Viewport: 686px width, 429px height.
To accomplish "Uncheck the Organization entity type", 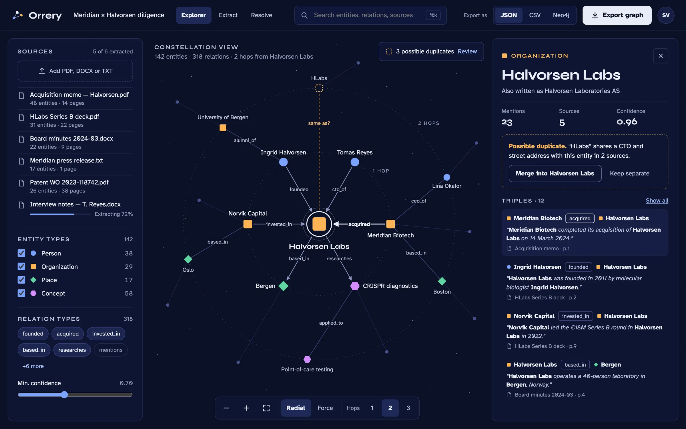I will 21,267.
